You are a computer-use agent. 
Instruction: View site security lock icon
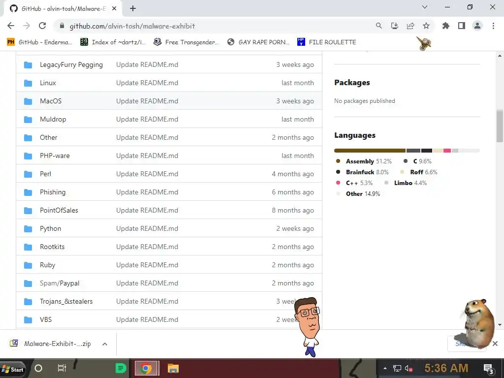(x=62, y=26)
